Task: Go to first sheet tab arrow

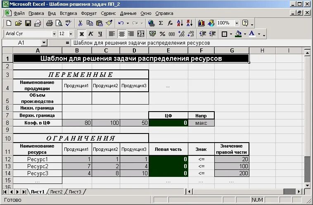Action: click(x=5, y=192)
